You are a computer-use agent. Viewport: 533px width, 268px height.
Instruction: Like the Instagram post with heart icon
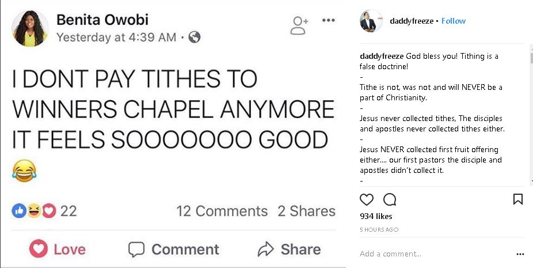pos(367,199)
